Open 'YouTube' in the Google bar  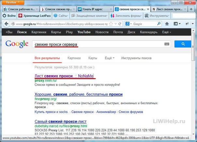click(x=84, y=32)
